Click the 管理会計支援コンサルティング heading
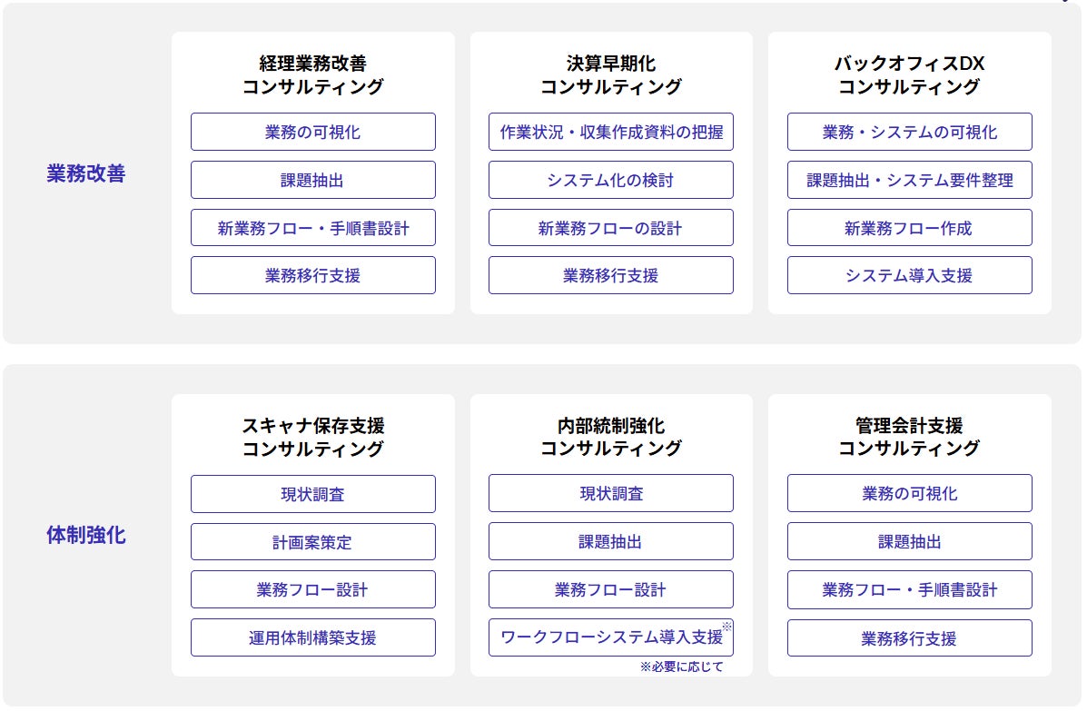Screen dimensions: 1087x711 pyautogui.click(x=909, y=437)
